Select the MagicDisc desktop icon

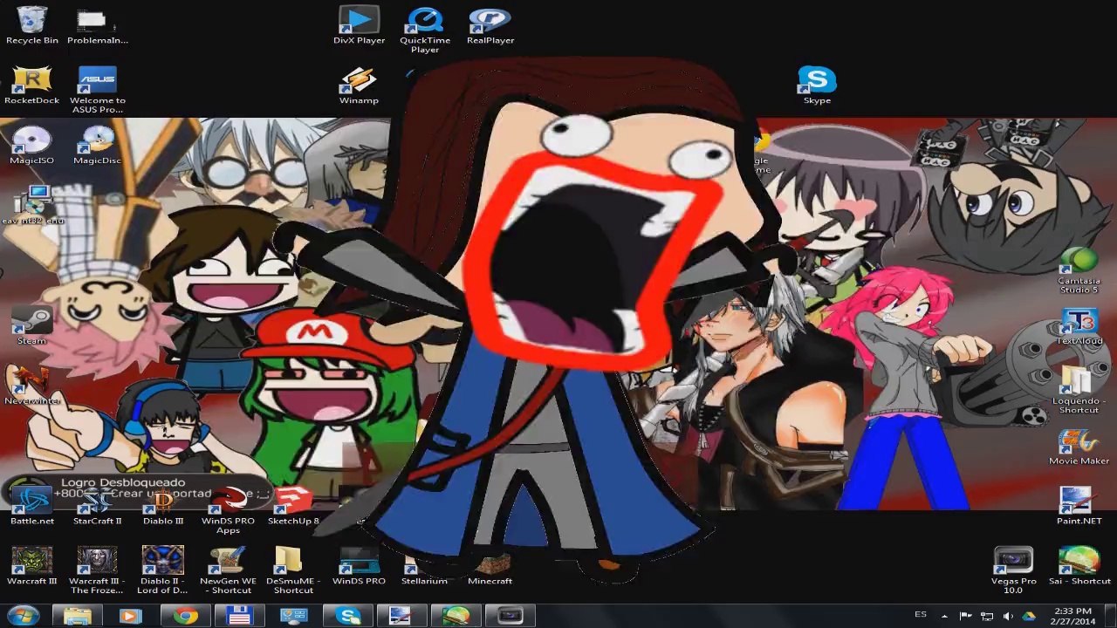tap(98, 145)
